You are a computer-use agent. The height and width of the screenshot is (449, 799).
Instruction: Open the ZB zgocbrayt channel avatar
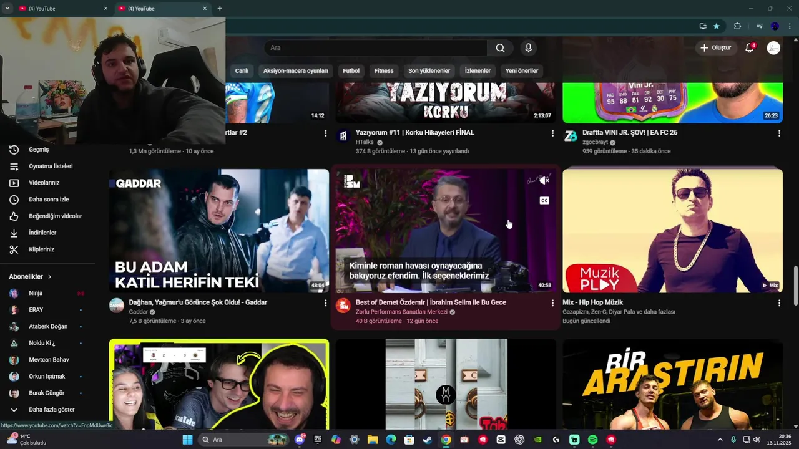coord(571,136)
